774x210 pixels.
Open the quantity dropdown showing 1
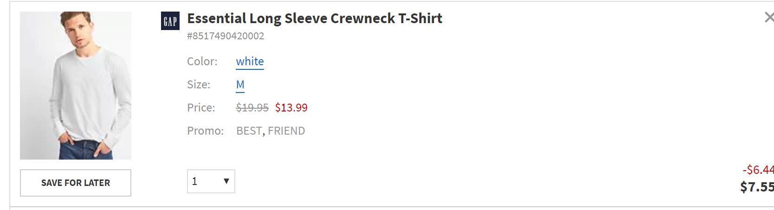pyautogui.click(x=211, y=181)
